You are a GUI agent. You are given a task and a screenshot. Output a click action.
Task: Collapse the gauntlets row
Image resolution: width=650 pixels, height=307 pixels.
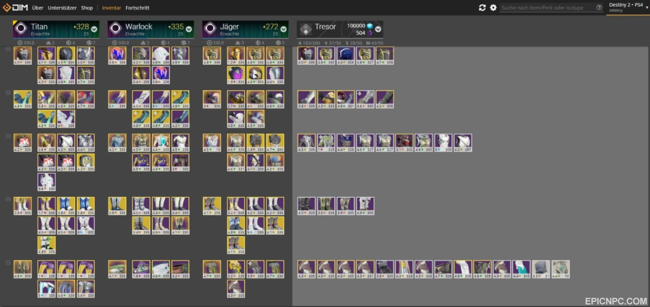click(x=8, y=93)
